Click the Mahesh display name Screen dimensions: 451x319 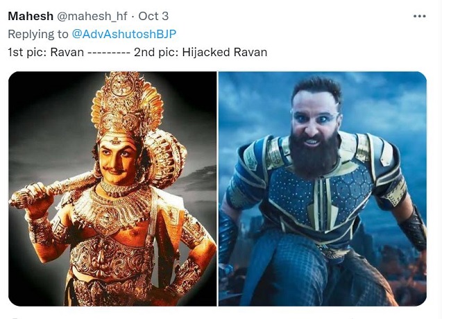point(31,16)
